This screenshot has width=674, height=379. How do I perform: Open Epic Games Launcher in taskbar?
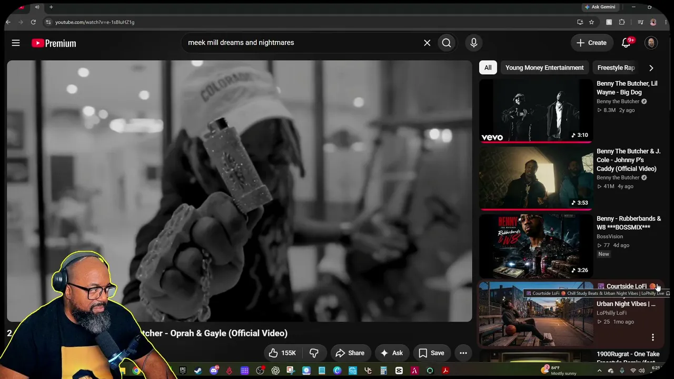click(x=183, y=371)
